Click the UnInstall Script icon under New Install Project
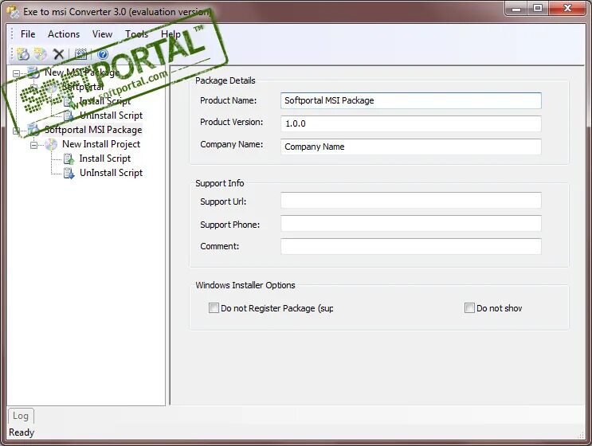 coord(69,173)
